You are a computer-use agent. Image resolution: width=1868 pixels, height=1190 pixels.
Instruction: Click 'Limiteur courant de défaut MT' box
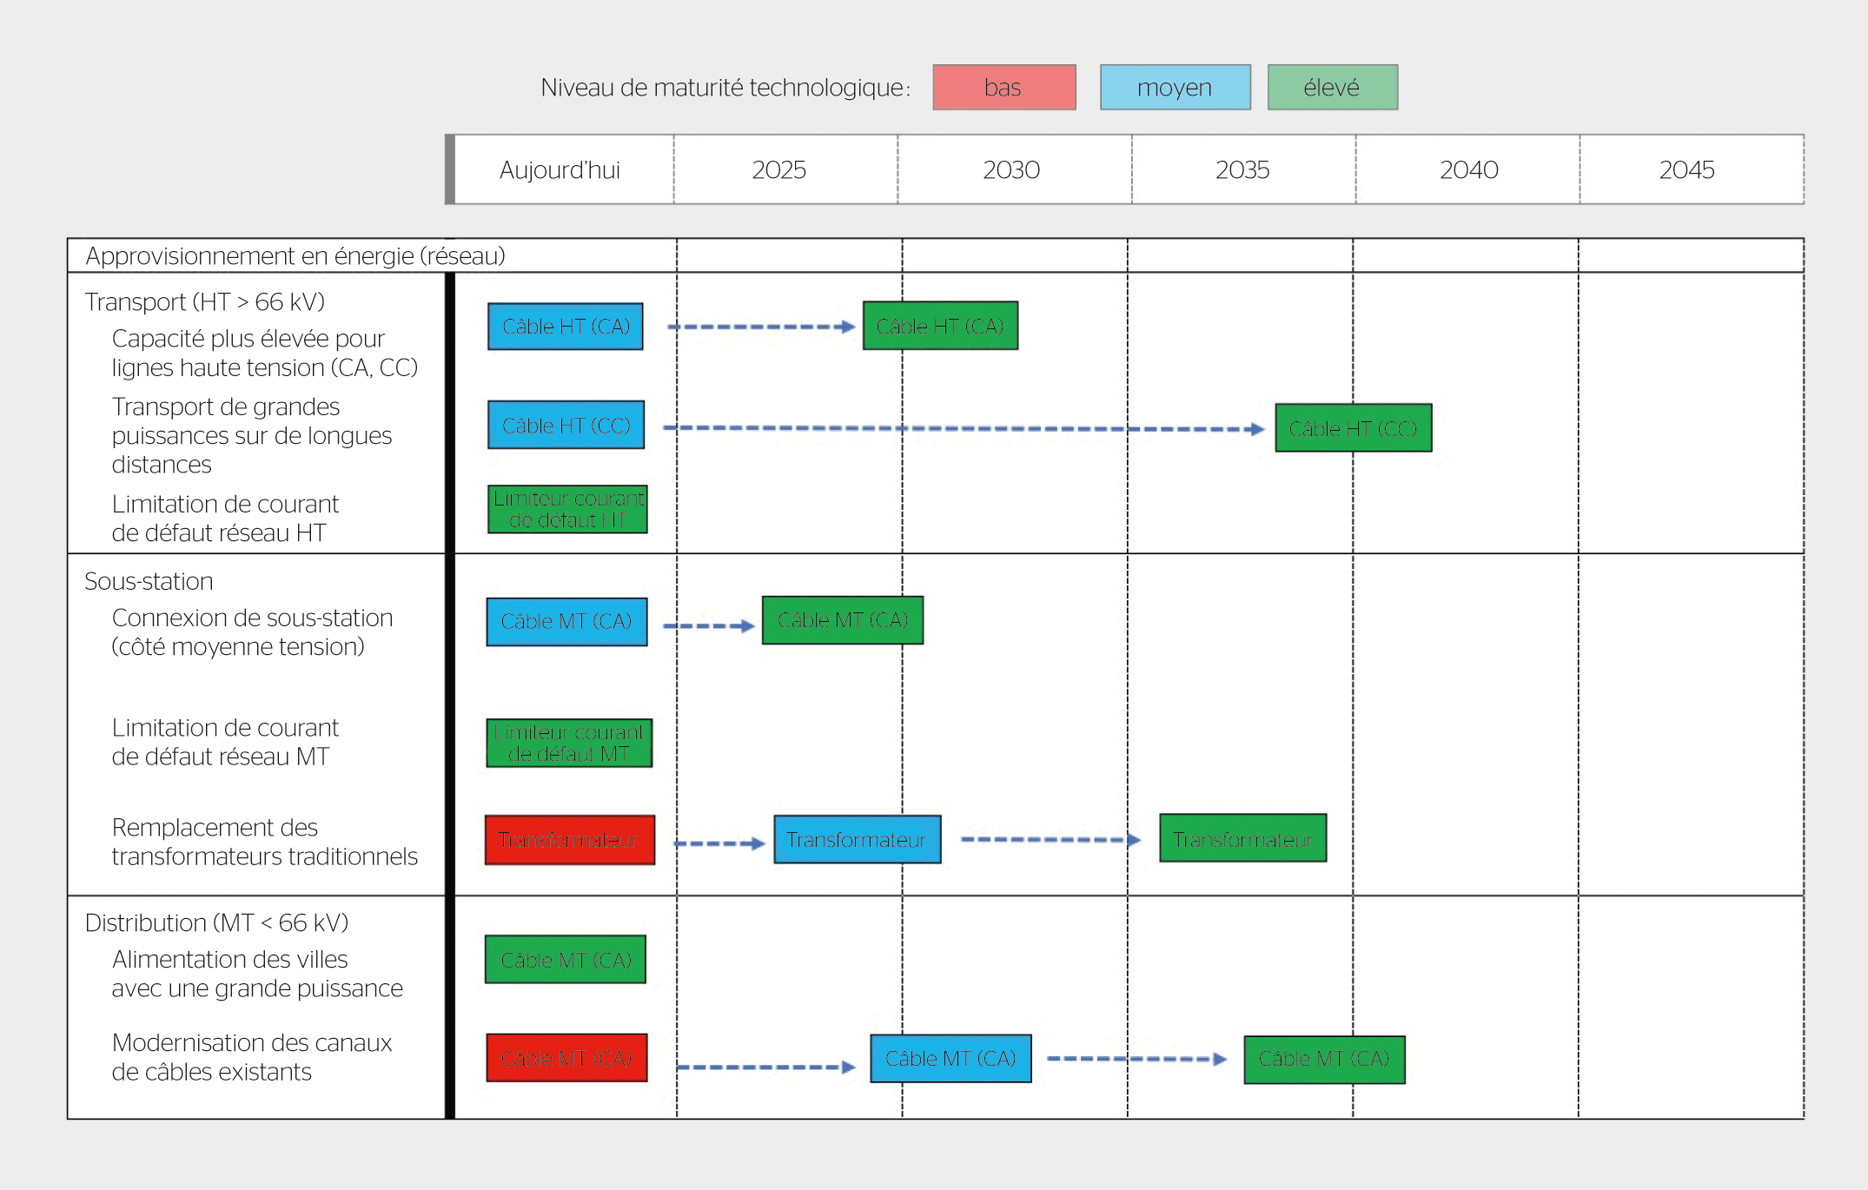[568, 743]
